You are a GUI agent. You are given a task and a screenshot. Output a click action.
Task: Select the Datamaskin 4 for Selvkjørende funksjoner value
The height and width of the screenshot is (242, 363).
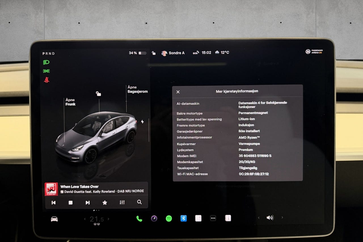[x=263, y=105]
